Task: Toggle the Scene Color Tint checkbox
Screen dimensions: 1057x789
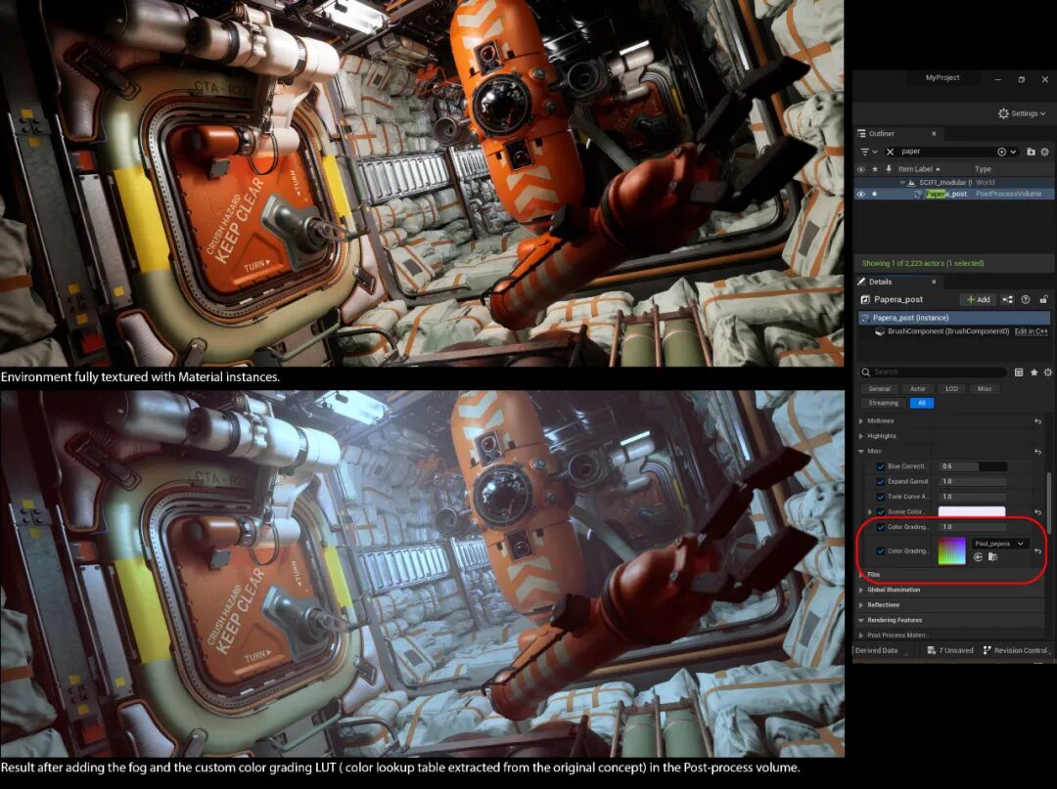Action: (881, 511)
